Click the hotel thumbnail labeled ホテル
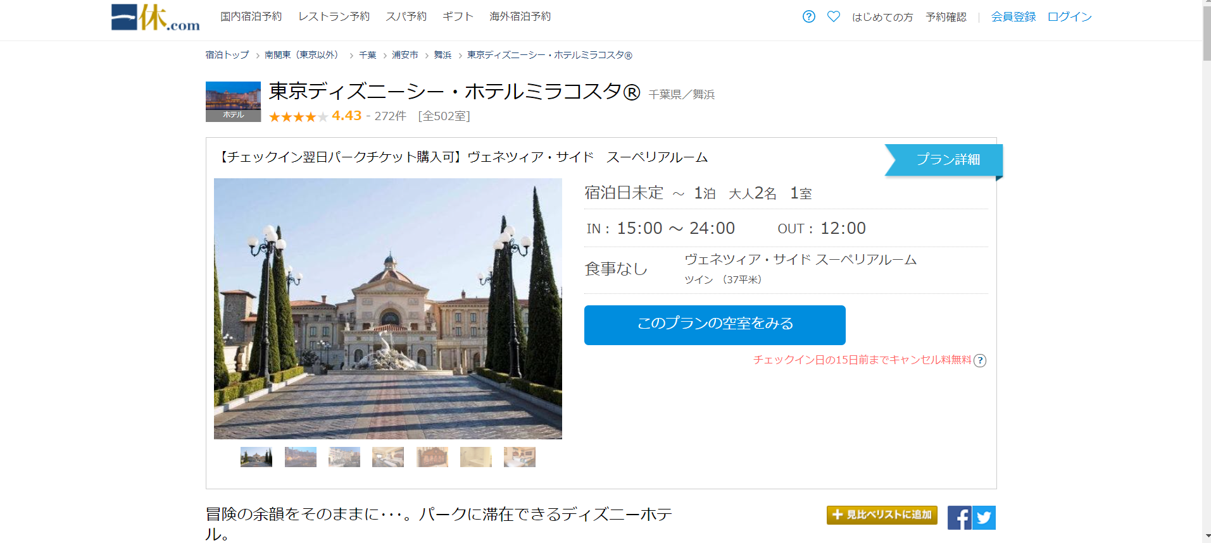This screenshot has height=543, width=1211. (233, 102)
